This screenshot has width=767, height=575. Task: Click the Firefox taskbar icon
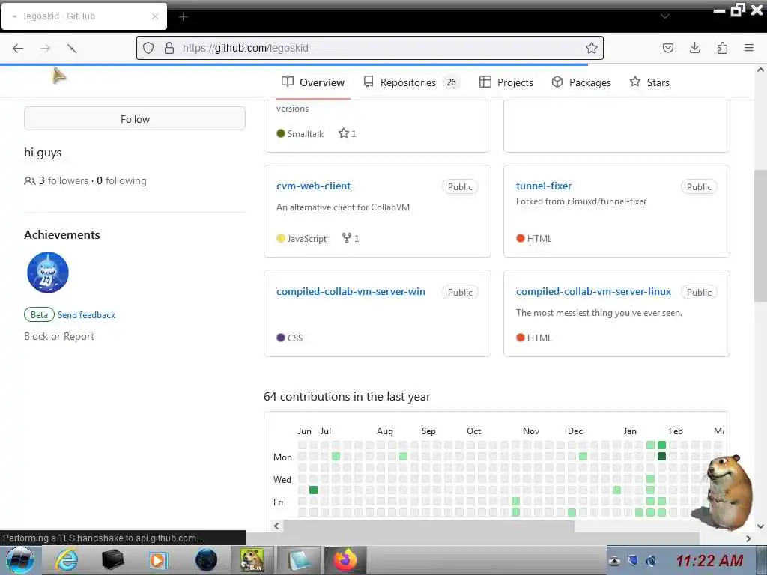click(x=345, y=560)
